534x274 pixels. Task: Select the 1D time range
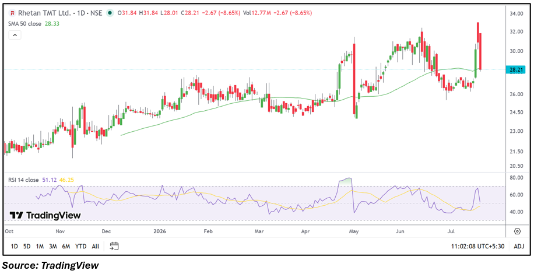click(x=15, y=246)
